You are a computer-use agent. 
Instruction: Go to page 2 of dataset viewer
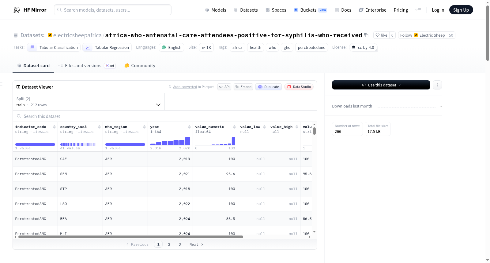click(x=169, y=244)
